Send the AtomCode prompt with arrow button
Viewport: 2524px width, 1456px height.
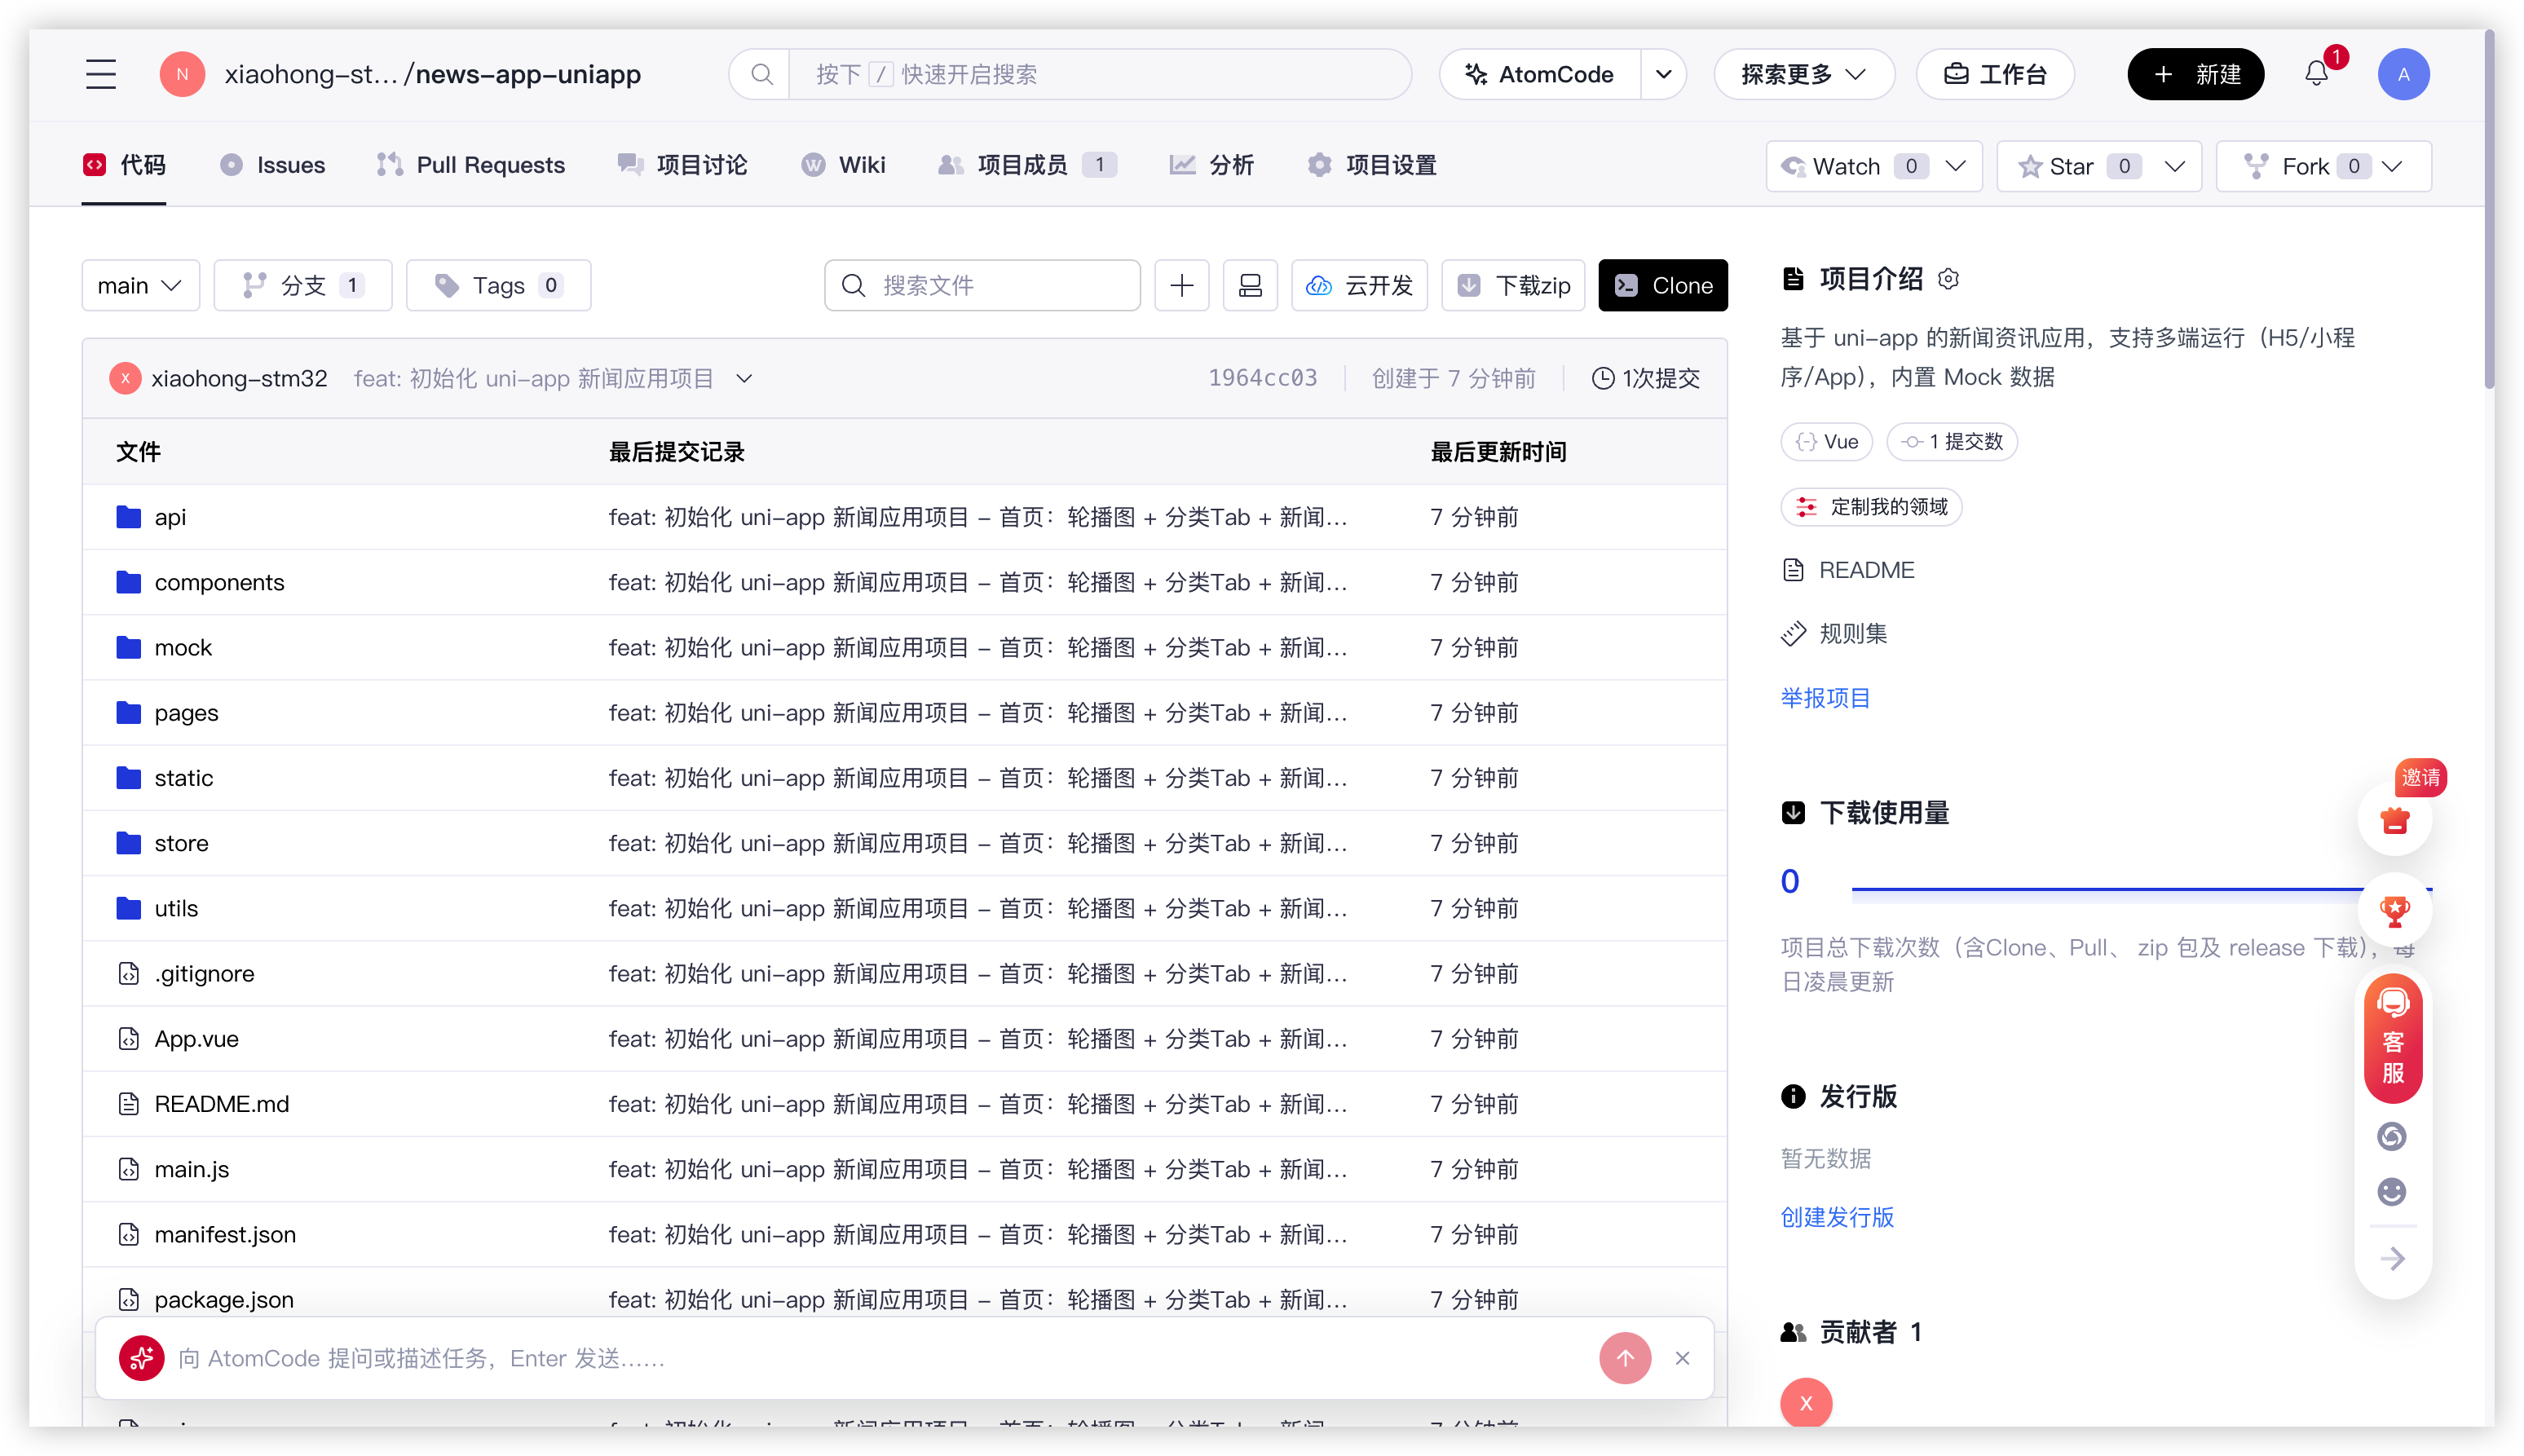coord(1625,1357)
